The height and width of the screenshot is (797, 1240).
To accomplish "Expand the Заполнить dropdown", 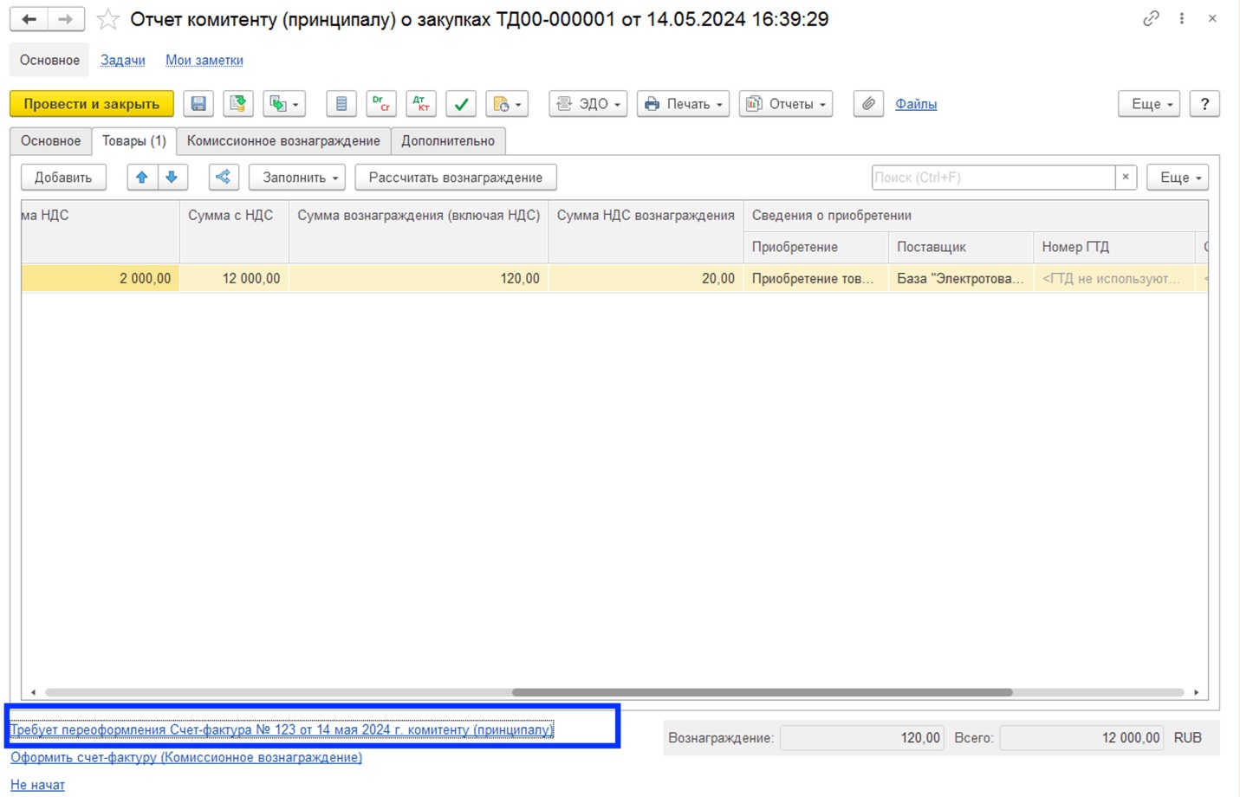I will point(297,178).
